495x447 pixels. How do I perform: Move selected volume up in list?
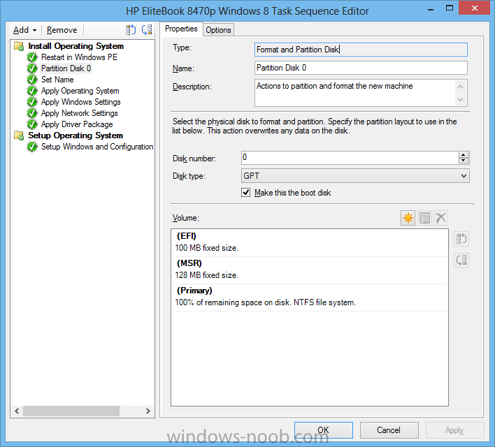461,239
